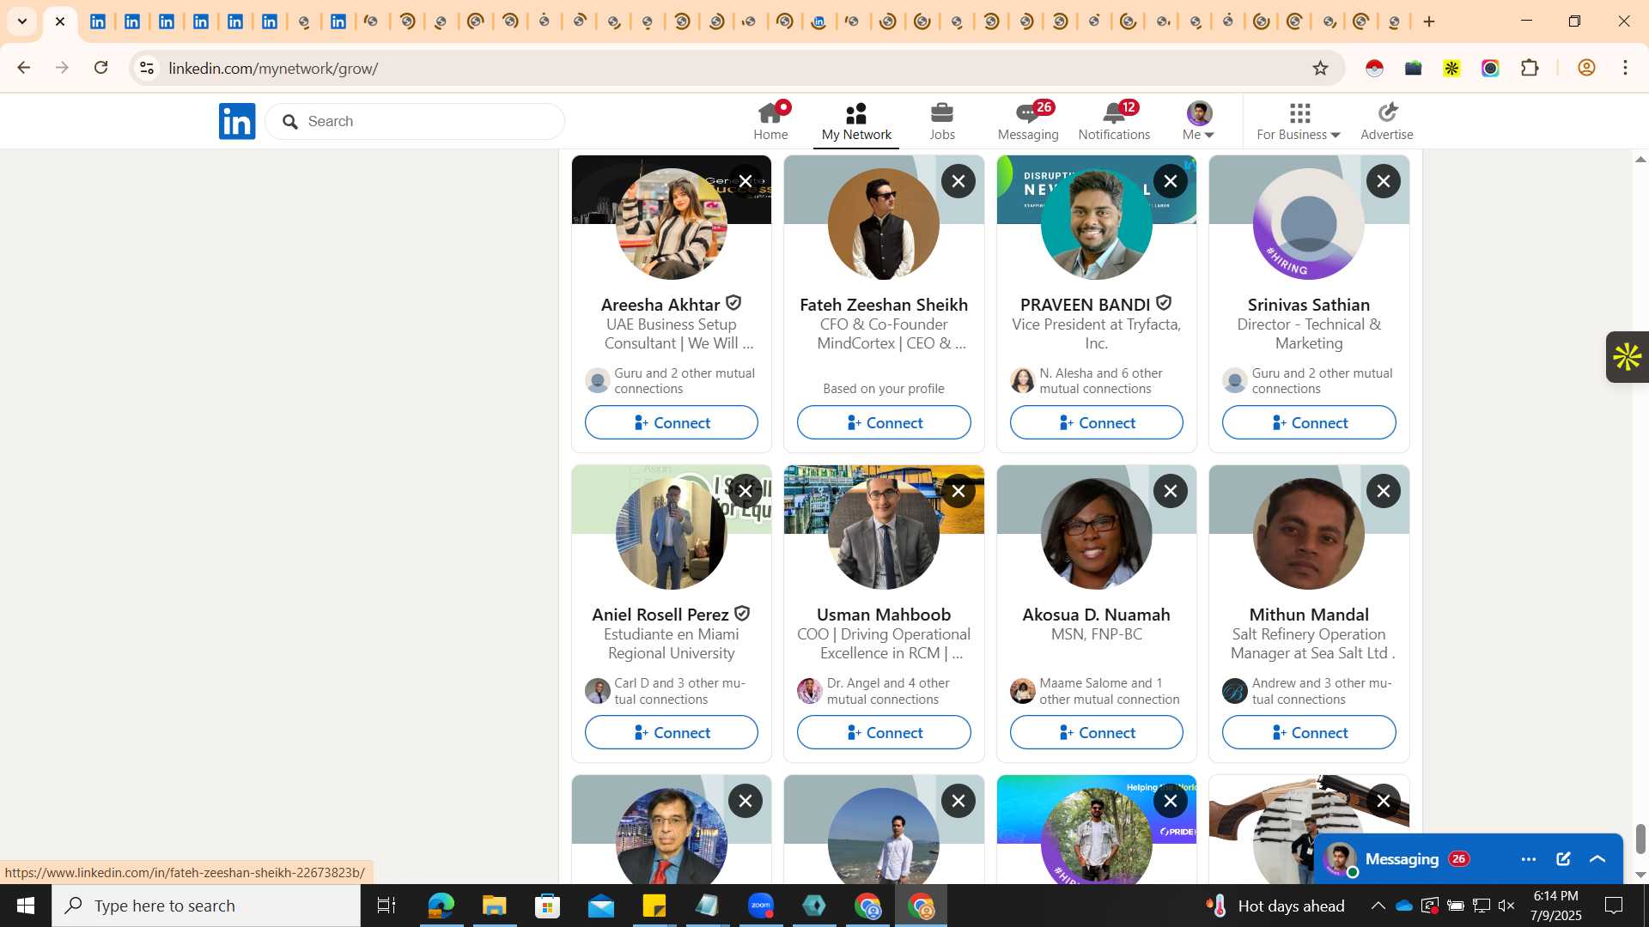The image size is (1649, 927).
Task: Open the Chrome three-dot menu
Action: [1626, 68]
